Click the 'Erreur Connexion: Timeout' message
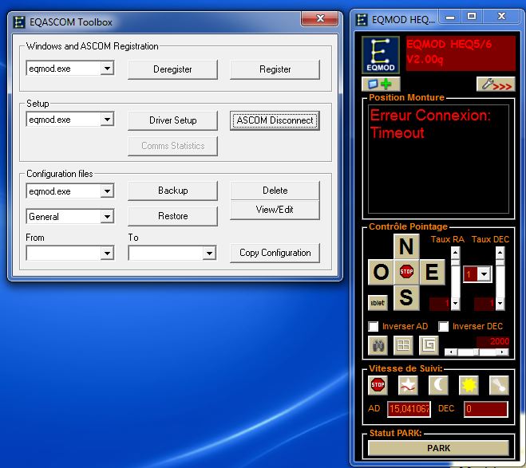 (430, 124)
